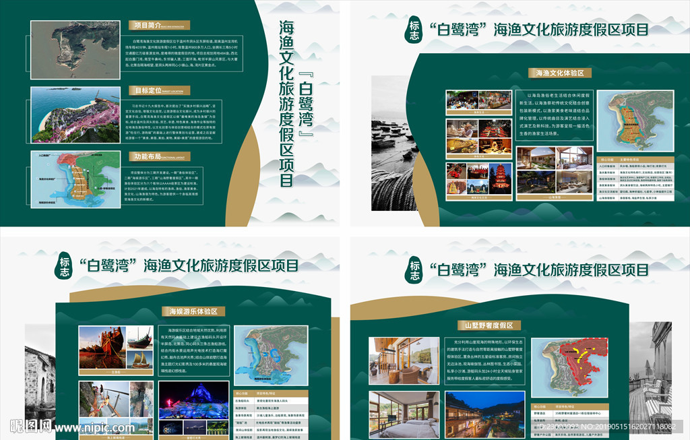
Task: Open the red pagoda folk culture collage
Action: click(x=479, y=181)
